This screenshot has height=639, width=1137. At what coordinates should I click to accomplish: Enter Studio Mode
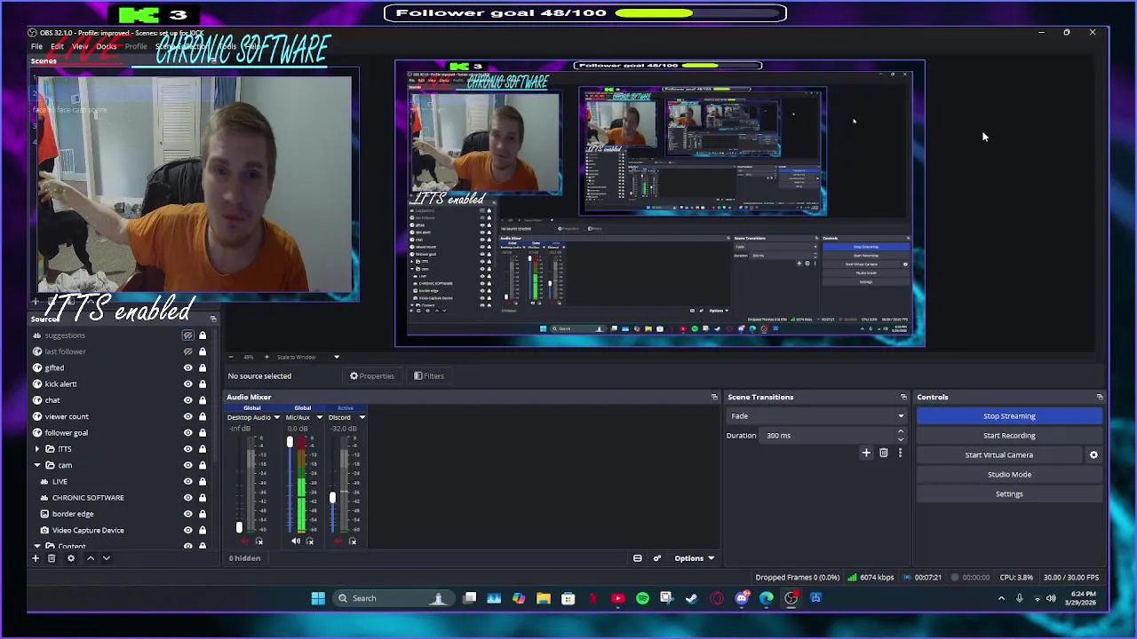click(x=1009, y=475)
